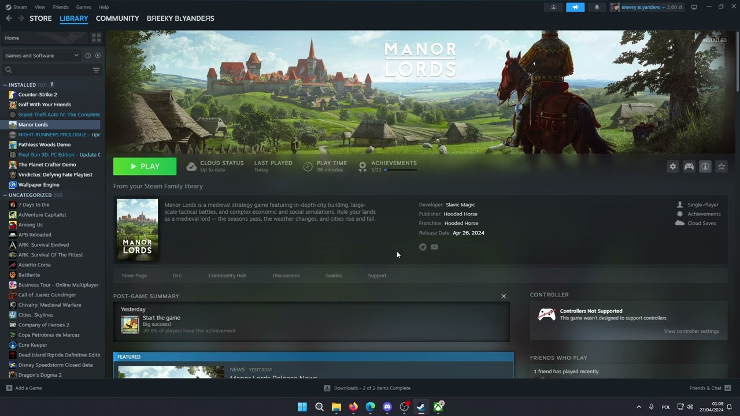740x416 pixels.
Task: Open the notifications bell
Action: [x=597, y=7]
